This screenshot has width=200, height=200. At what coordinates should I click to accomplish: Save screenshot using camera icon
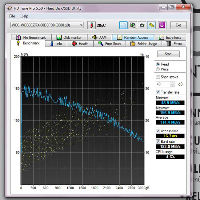(x=142, y=25)
